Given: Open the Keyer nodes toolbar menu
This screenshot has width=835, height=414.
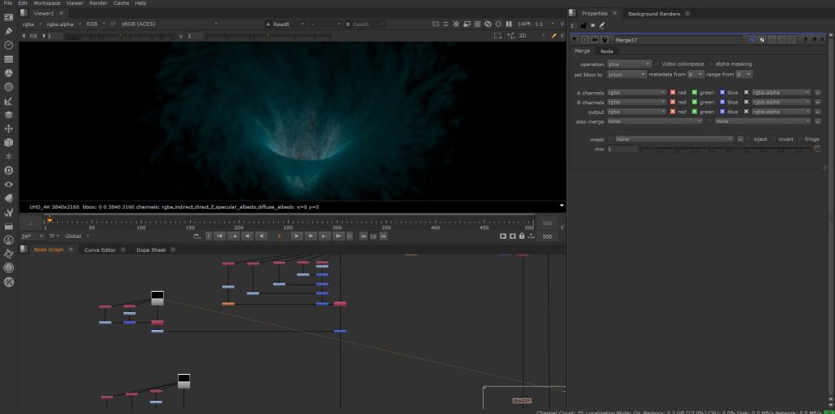Looking at the screenshot, I should click(8, 100).
